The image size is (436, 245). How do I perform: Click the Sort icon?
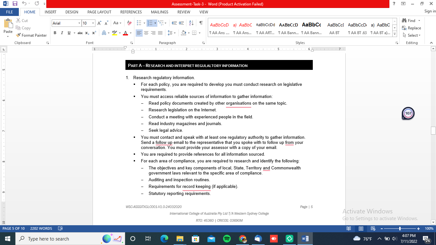pos(191,23)
